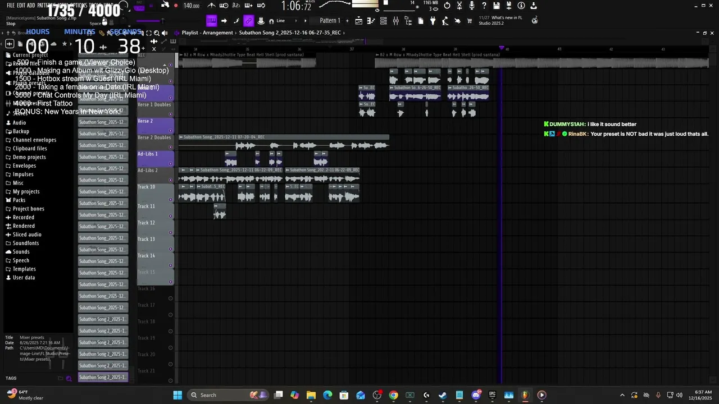The height and width of the screenshot is (404, 719).
Task: Mute the Ad-Libs 1 track
Action: [171, 164]
